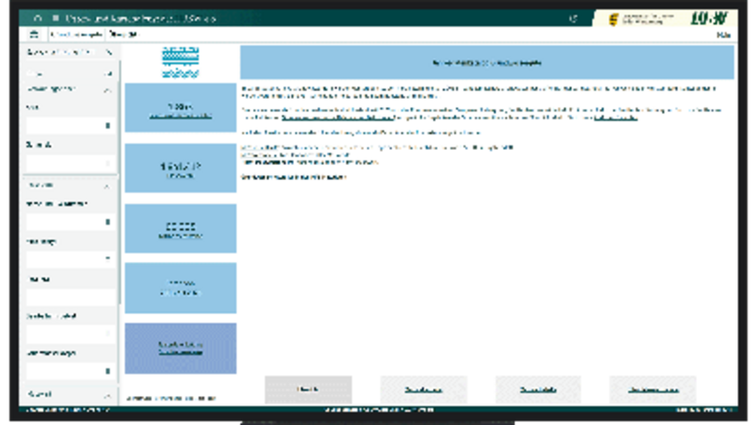Open the Hilfe menu at top right
The height and width of the screenshot is (425, 756).
721,34
